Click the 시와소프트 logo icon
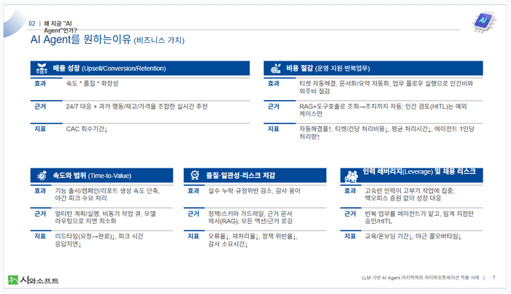This screenshot has width=511, height=294. coord(13,279)
